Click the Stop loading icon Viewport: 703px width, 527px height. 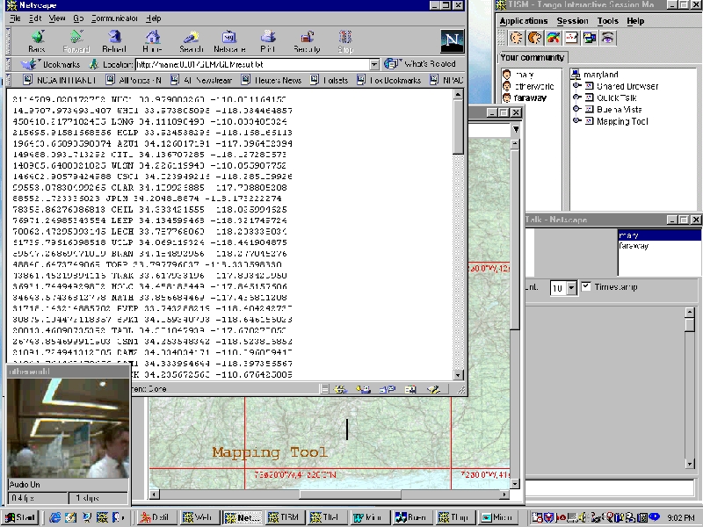[x=345, y=37]
